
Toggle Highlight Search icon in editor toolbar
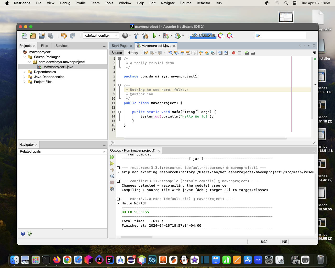click(x=188, y=53)
